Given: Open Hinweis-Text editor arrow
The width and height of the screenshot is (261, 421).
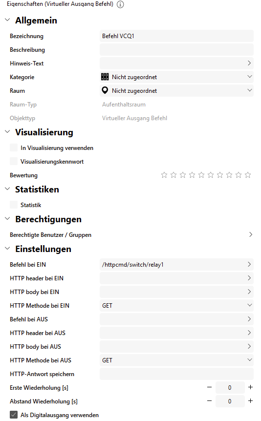Looking at the screenshot, I should coord(249,63).
